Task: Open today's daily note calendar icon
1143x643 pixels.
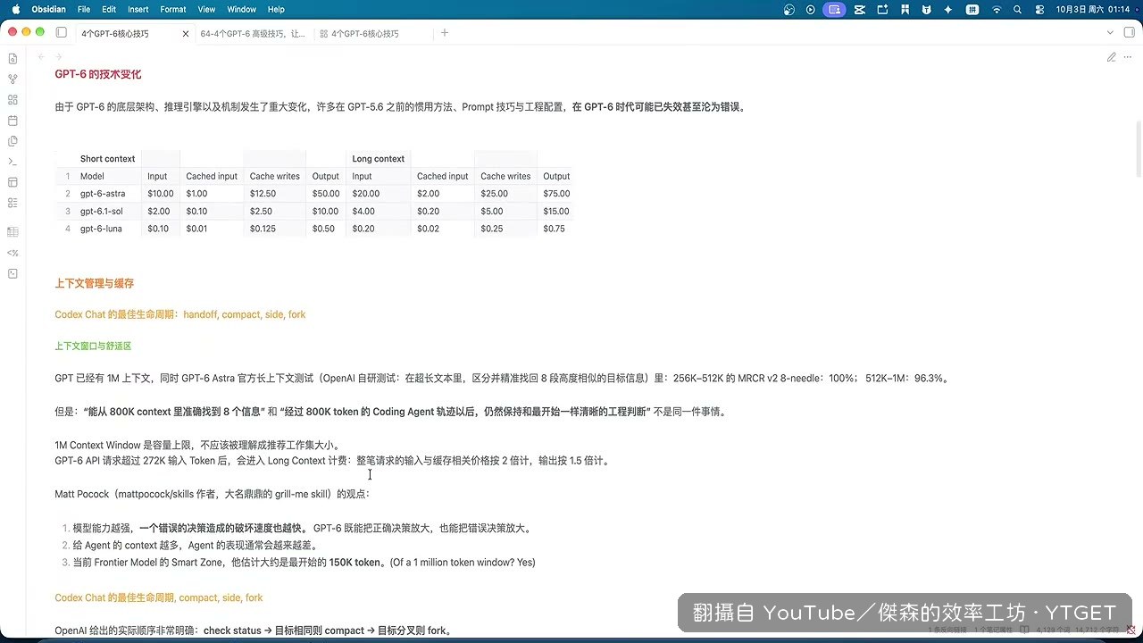Action: point(13,120)
